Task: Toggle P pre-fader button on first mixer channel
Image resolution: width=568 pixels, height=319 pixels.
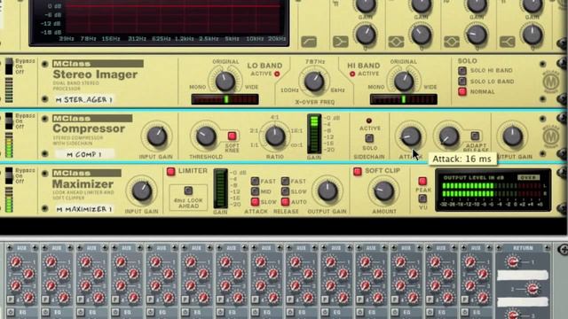Action: pos(10,300)
